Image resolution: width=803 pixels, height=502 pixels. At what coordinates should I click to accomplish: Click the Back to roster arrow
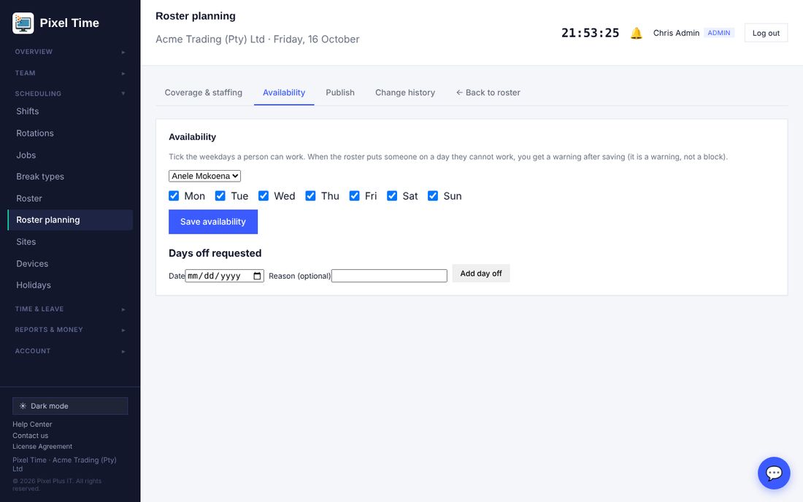click(x=459, y=93)
